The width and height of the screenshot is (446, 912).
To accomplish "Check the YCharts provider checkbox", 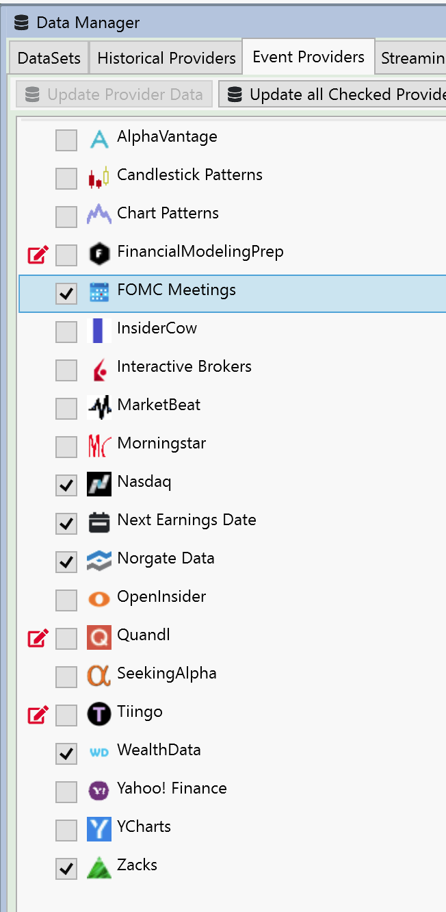I will (x=66, y=831).
